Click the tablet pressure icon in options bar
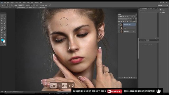The image size is (169, 95). pyautogui.click(x=50, y=5)
